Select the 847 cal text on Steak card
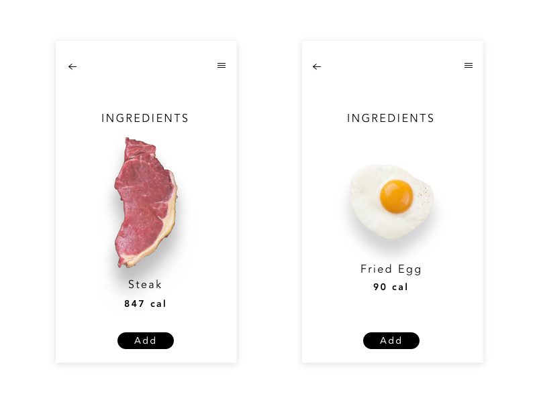The height and width of the screenshot is (402, 537). coord(145,304)
